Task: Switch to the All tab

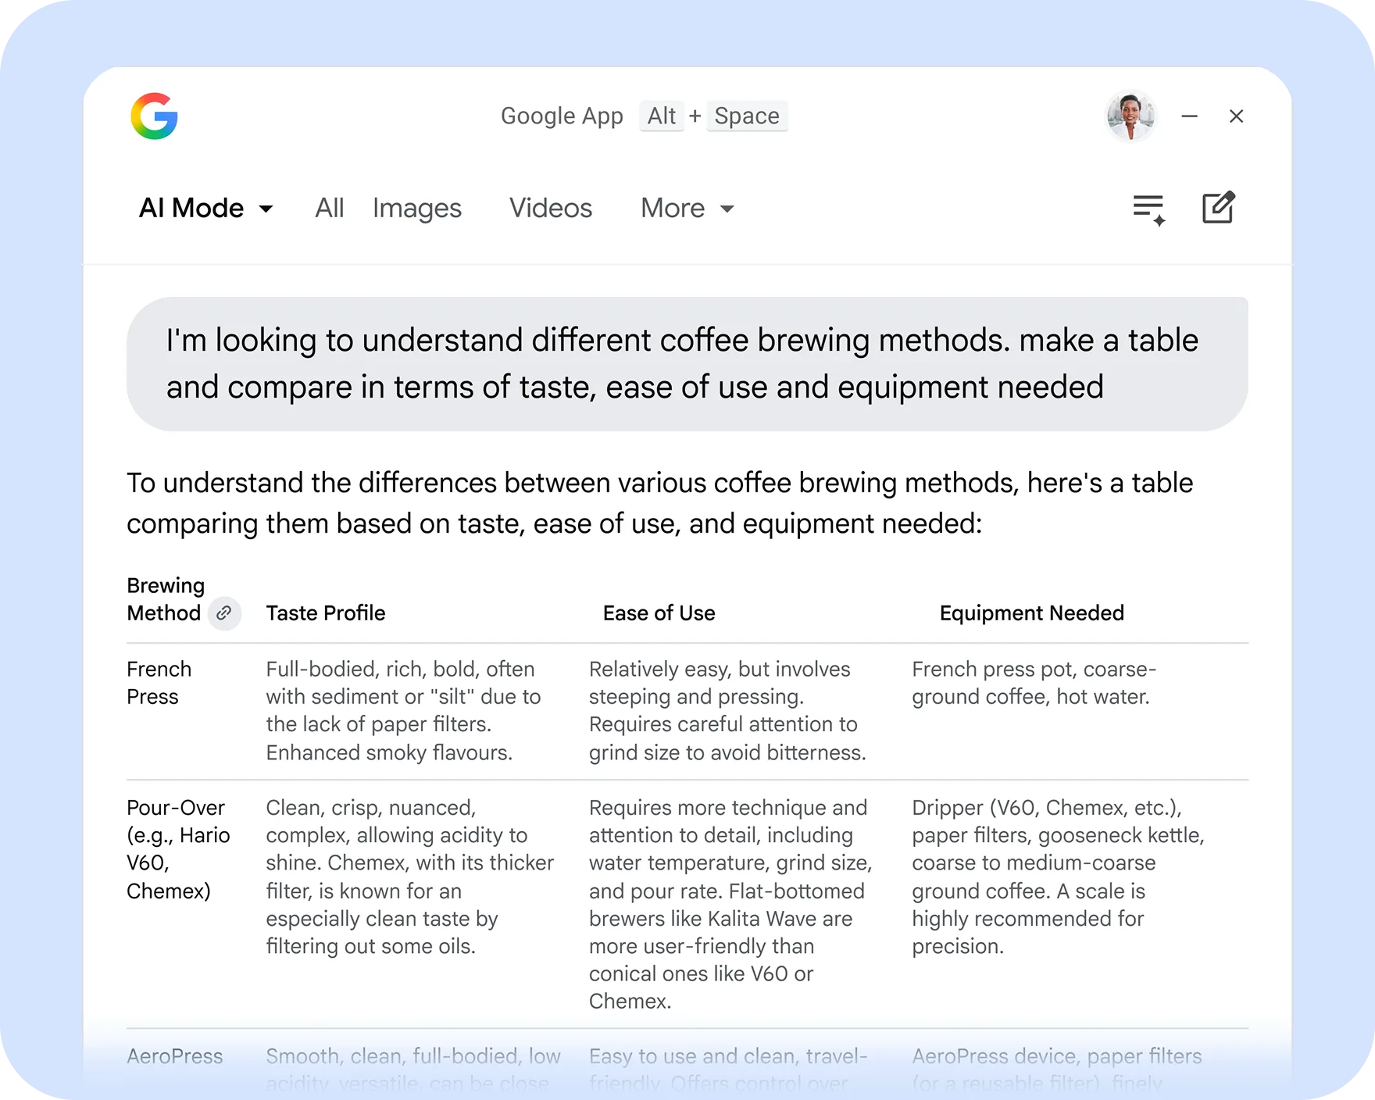Action: tap(329, 208)
